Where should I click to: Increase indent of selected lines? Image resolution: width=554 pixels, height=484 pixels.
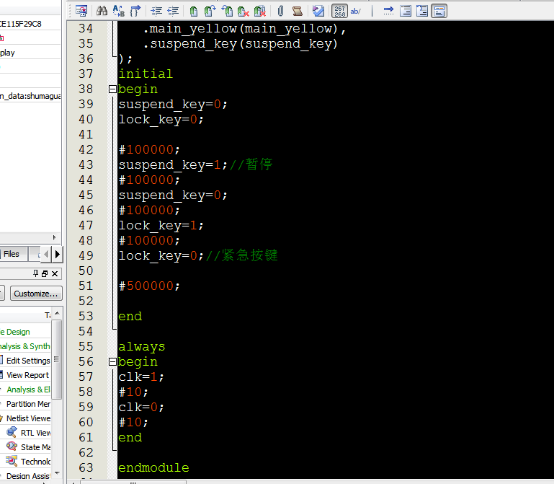[x=156, y=11]
